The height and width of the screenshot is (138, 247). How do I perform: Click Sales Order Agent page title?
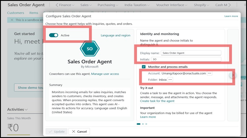tap(26, 5)
